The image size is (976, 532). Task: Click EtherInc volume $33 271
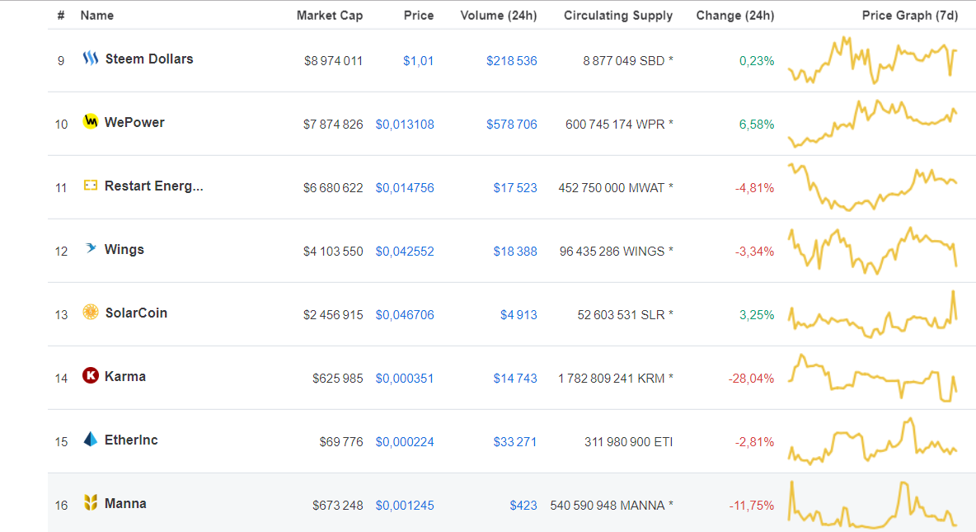(514, 442)
